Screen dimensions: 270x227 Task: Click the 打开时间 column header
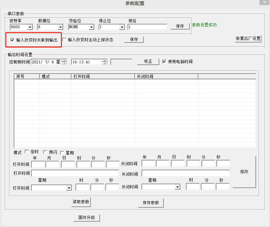click(x=103, y=76)
